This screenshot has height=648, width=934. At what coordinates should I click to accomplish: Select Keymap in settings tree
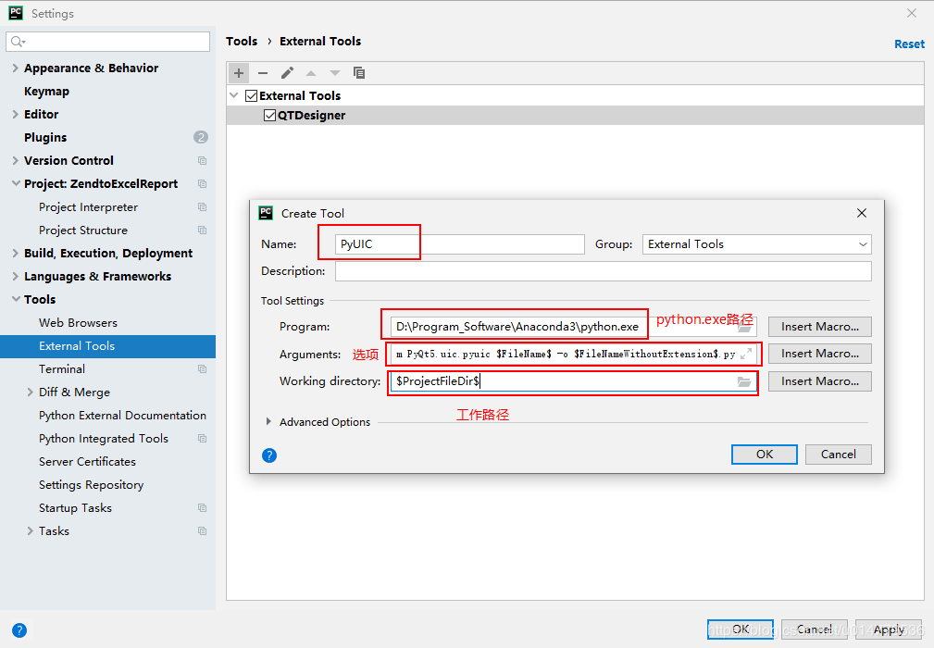click(x=46, y=91)
